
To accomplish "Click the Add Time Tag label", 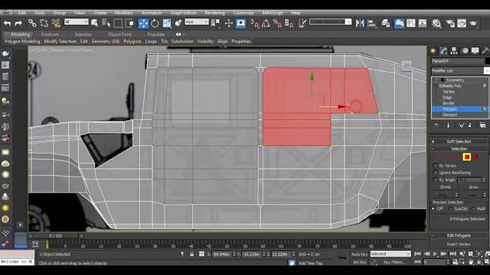I will click(x=310, y=263).
